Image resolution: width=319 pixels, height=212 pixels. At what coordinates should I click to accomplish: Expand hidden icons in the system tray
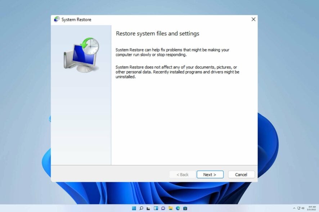[294, 208]
